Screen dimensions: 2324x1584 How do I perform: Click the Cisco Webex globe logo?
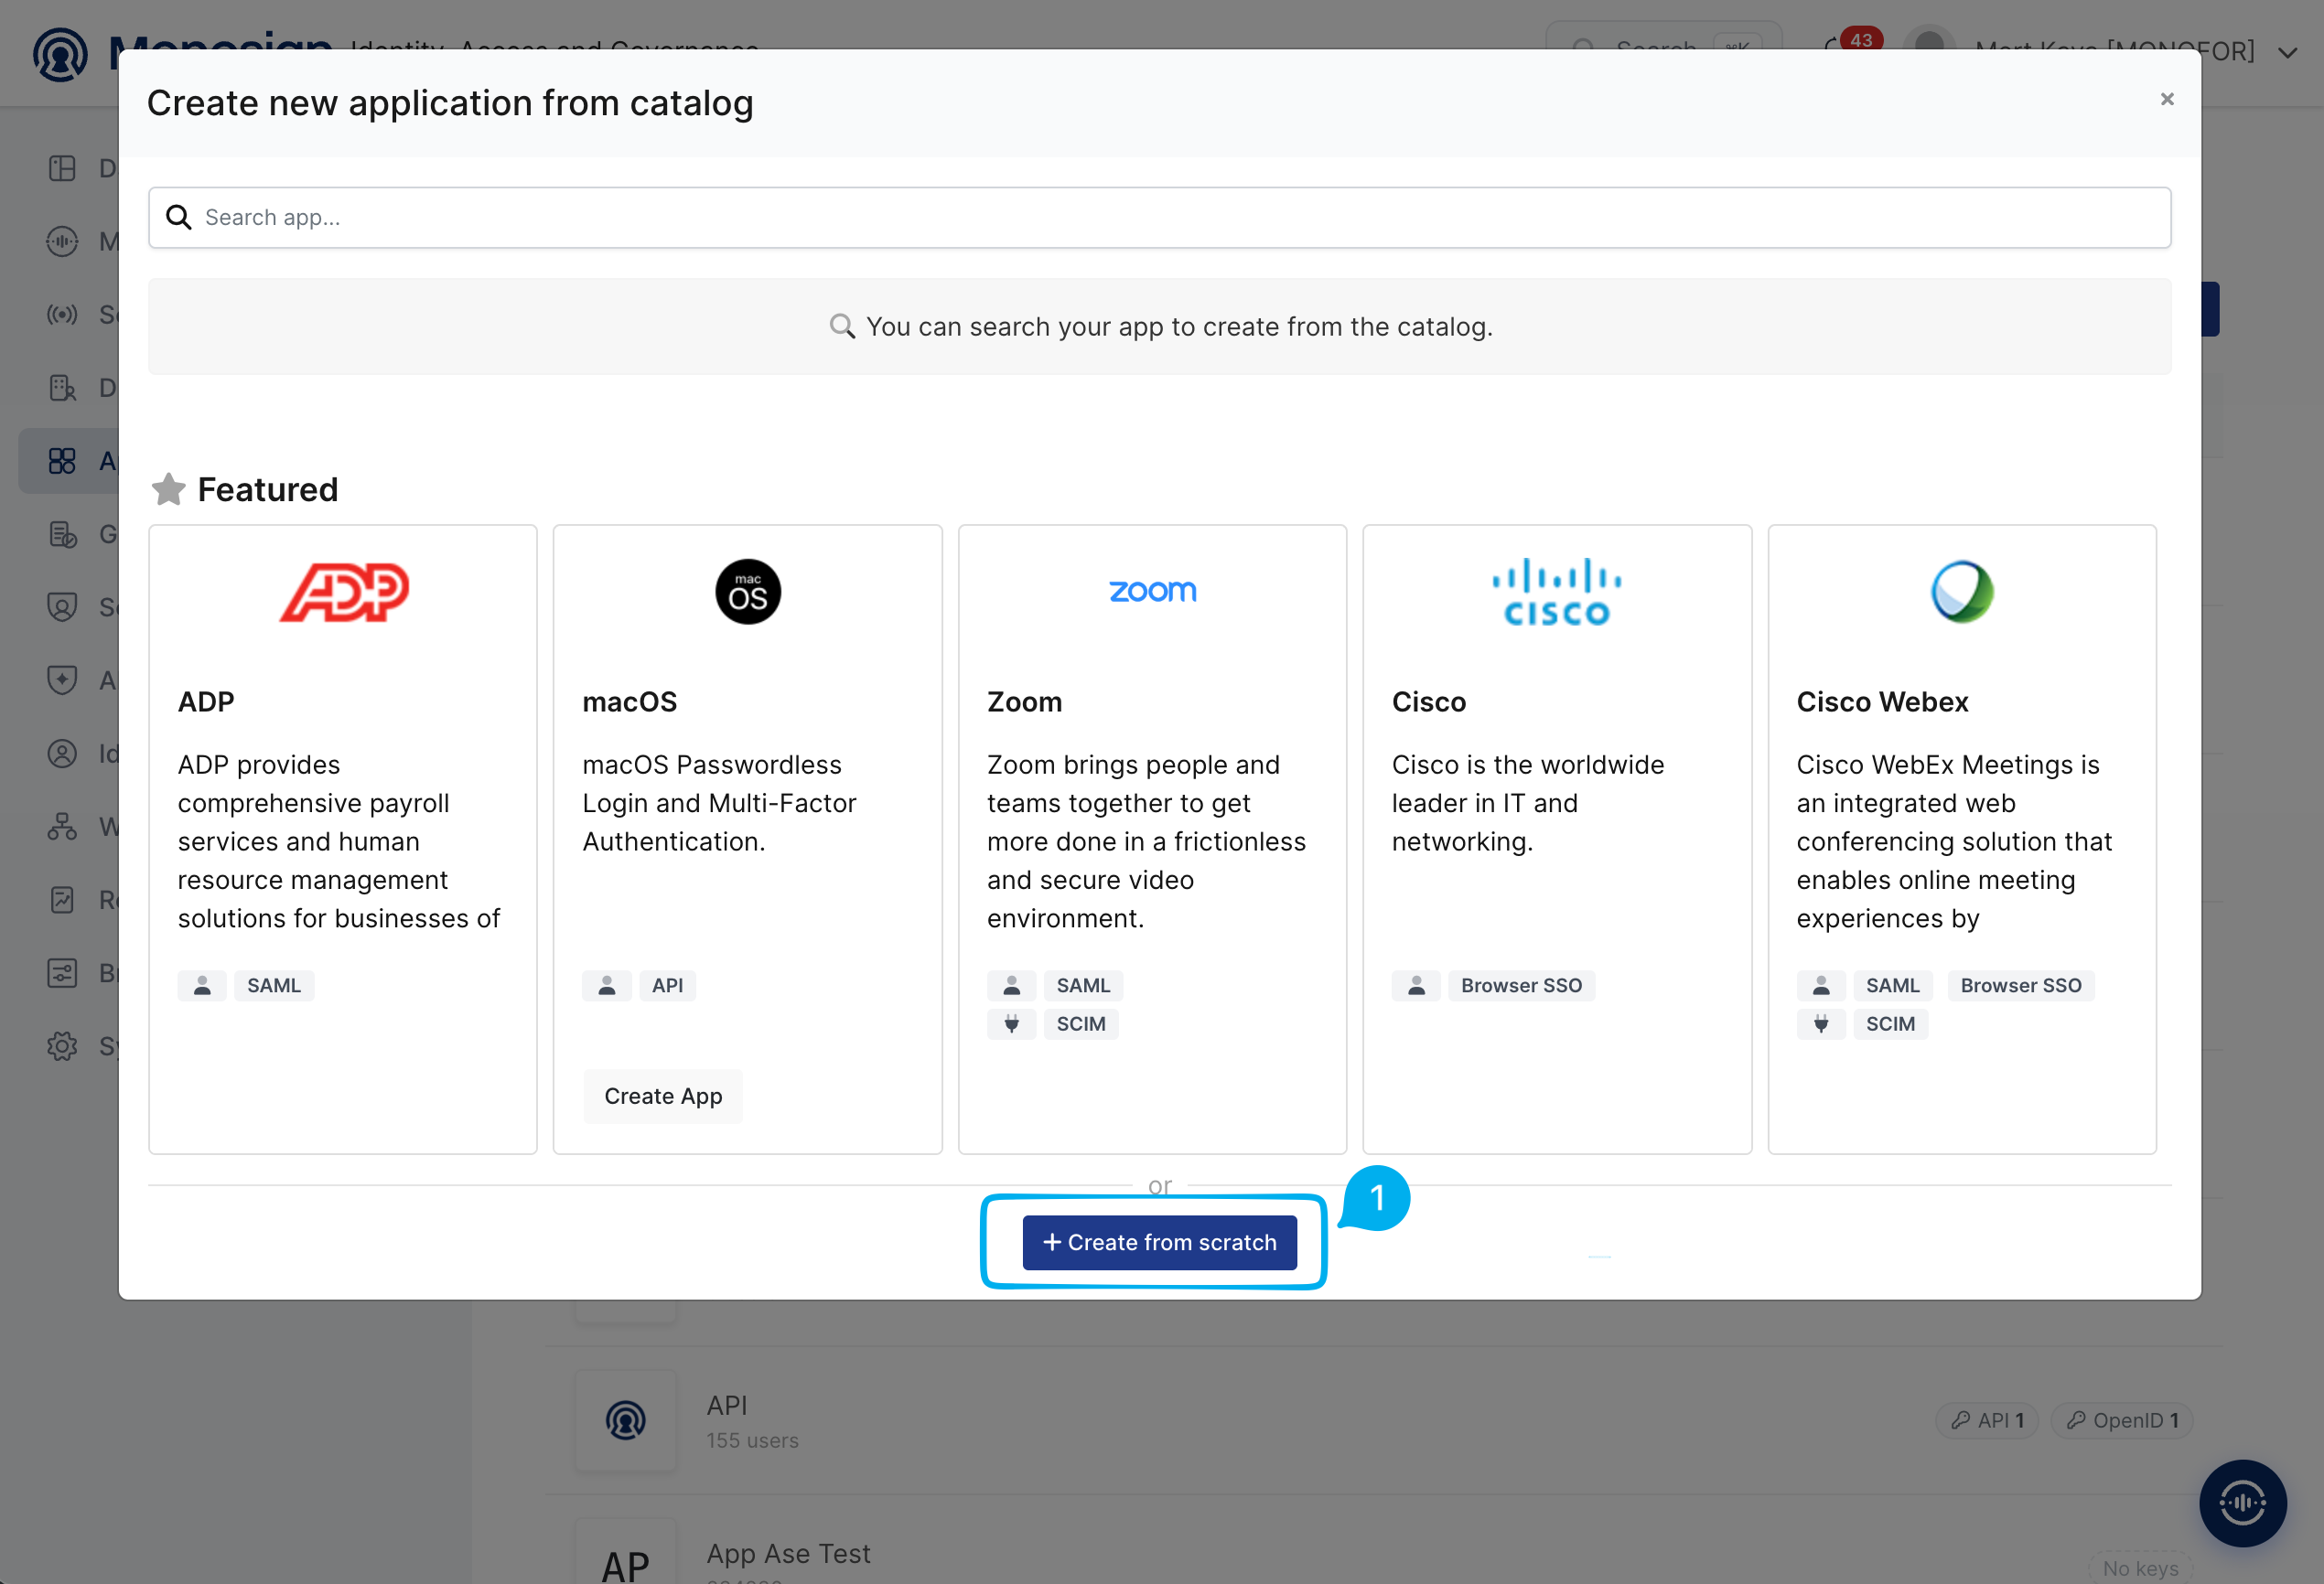coord(1961,592)
